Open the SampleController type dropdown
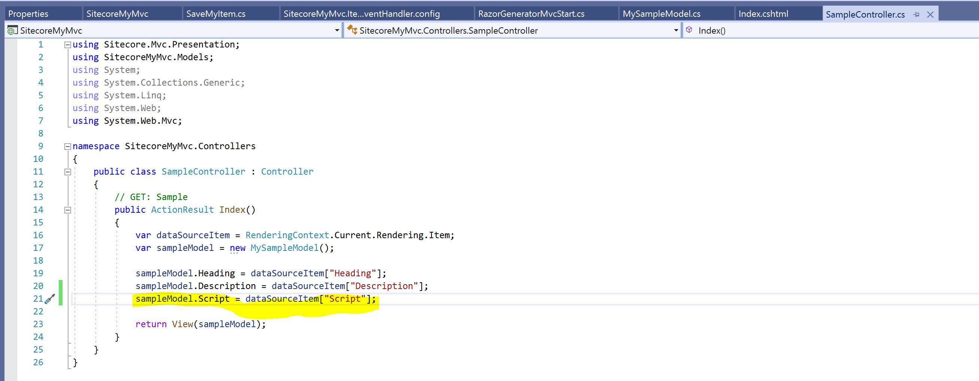The height and width of the screenshot is (381, 979). 676,30
